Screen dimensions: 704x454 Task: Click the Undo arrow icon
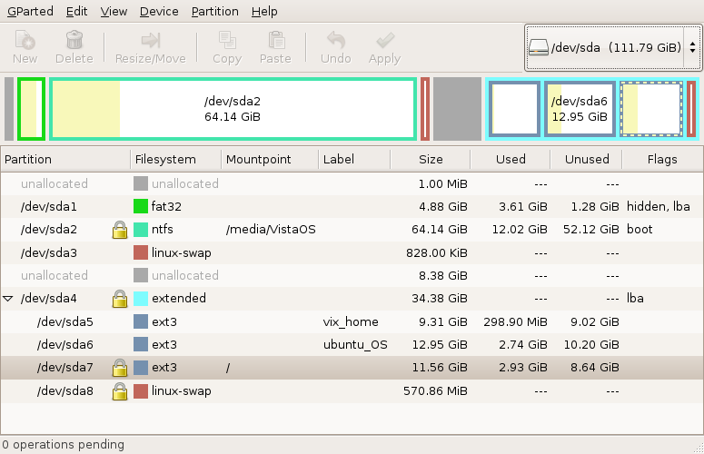pyautogui.click(x=336, y=40)
